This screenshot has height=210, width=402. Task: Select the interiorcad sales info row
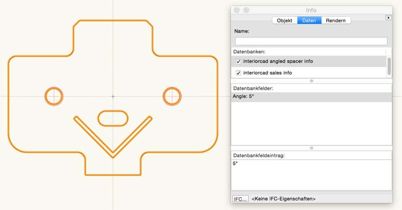coord(309,73)
